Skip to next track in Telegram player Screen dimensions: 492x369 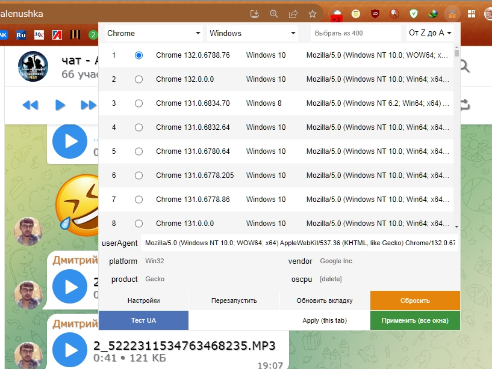(x=89, y=105)
